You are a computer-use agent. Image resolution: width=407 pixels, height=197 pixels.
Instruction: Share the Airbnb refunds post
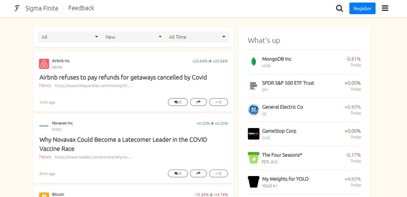click(x=198, y=102)
